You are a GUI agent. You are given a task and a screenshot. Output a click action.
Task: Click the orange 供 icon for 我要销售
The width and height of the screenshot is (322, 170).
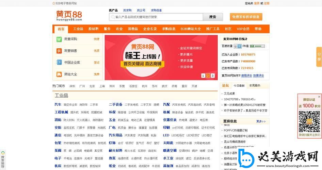(x=59, y=51)
